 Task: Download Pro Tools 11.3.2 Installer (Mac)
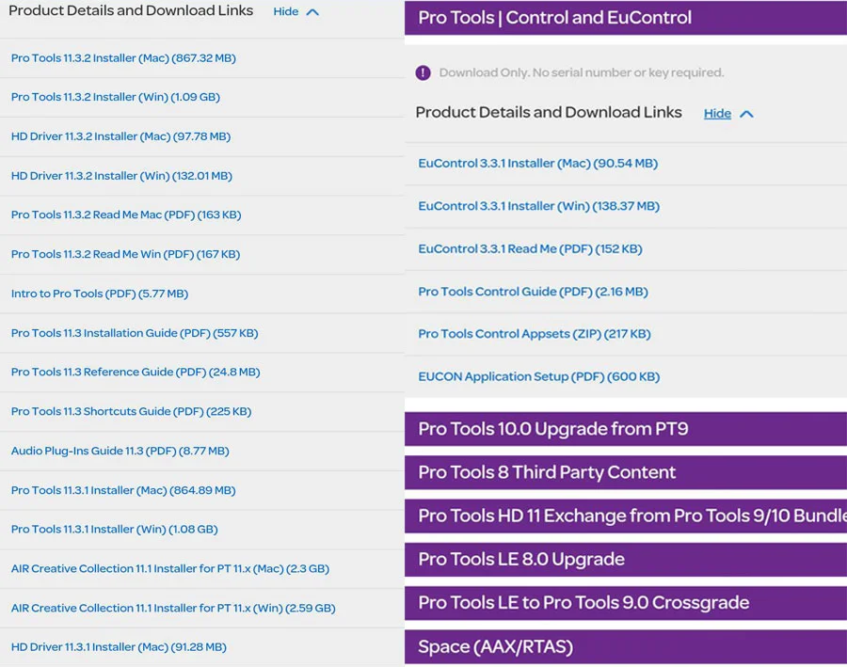[x=123, y=57]
